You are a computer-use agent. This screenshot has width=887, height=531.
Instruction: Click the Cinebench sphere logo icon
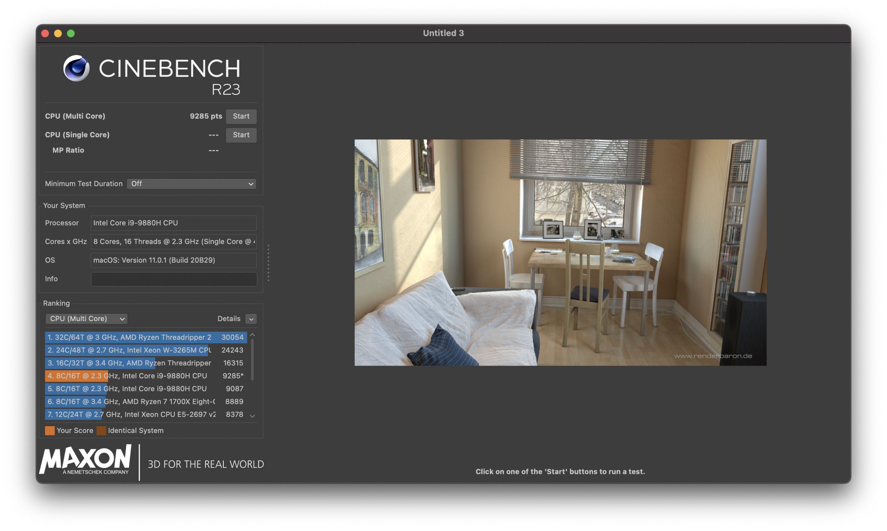76,68
